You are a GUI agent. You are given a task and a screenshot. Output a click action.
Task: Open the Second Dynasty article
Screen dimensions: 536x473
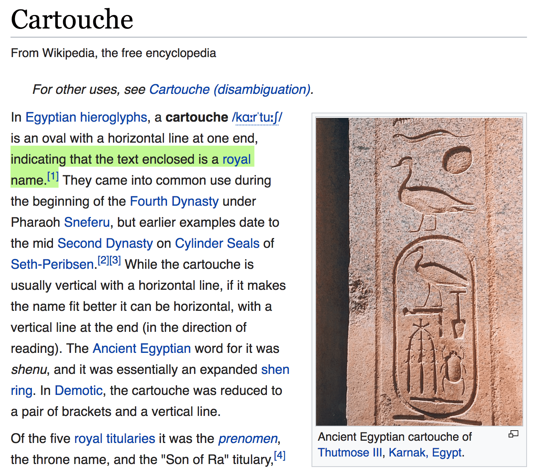pyautogui.click(x=105, y=243)
